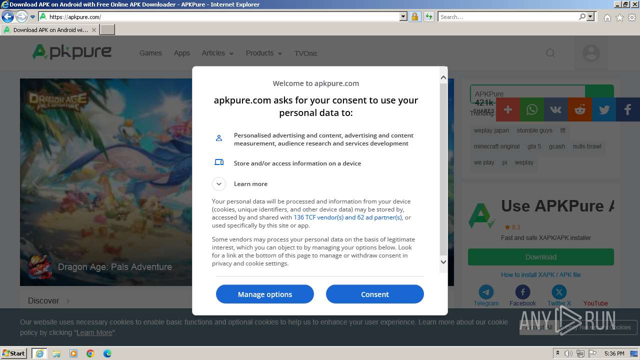Click previous slide arrow on banner
The image size is (640, 360).
coord(35,182)
